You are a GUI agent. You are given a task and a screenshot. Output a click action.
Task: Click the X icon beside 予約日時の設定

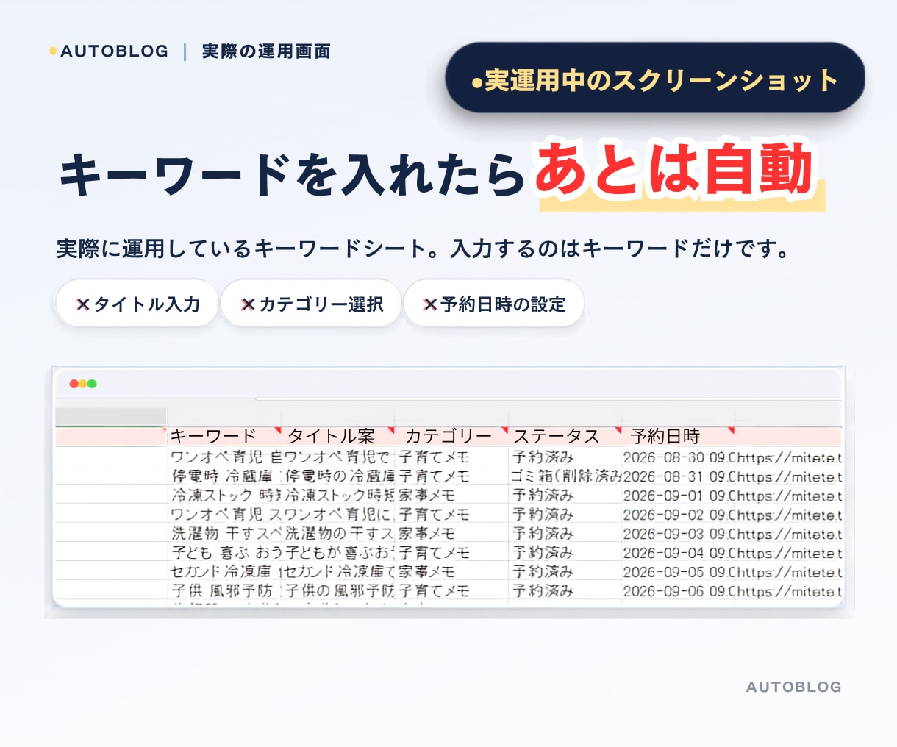coord(430,304)
